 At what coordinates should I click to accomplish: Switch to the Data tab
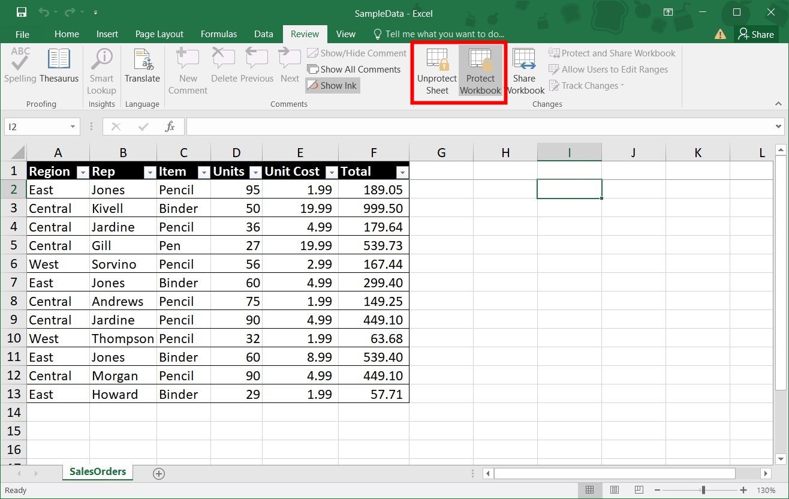coord(264,34)
